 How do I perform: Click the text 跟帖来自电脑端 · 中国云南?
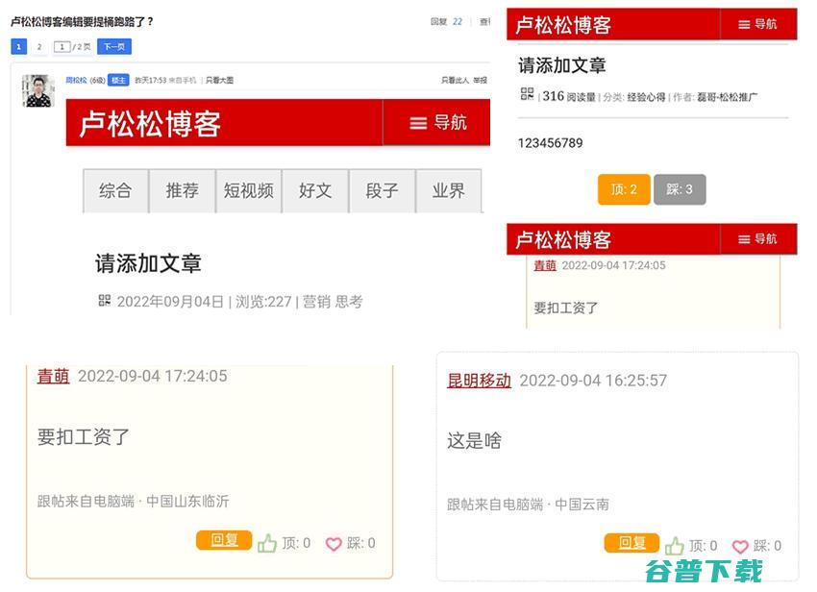(528, 504)
